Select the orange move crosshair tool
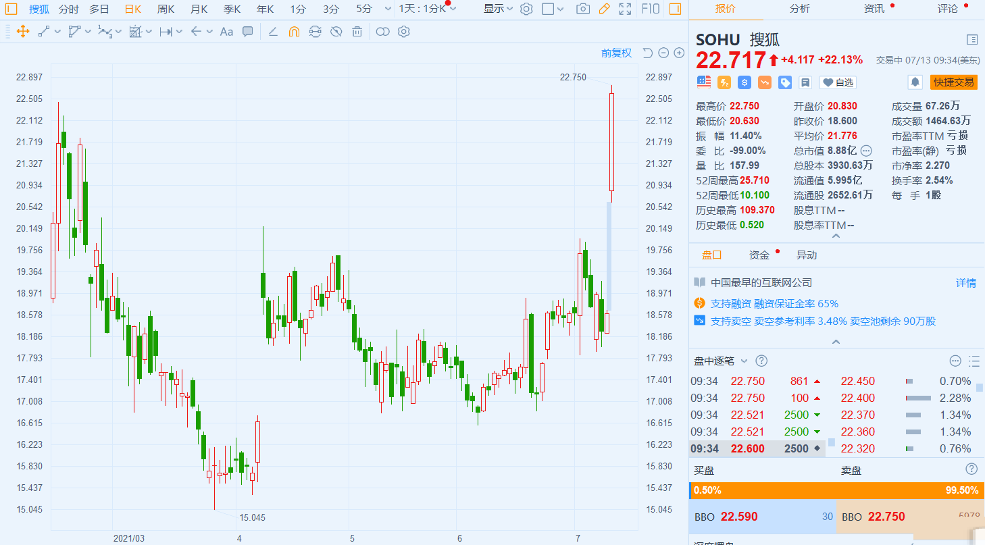The width and height of the screenshot is (985, 545). pos(22,31)
